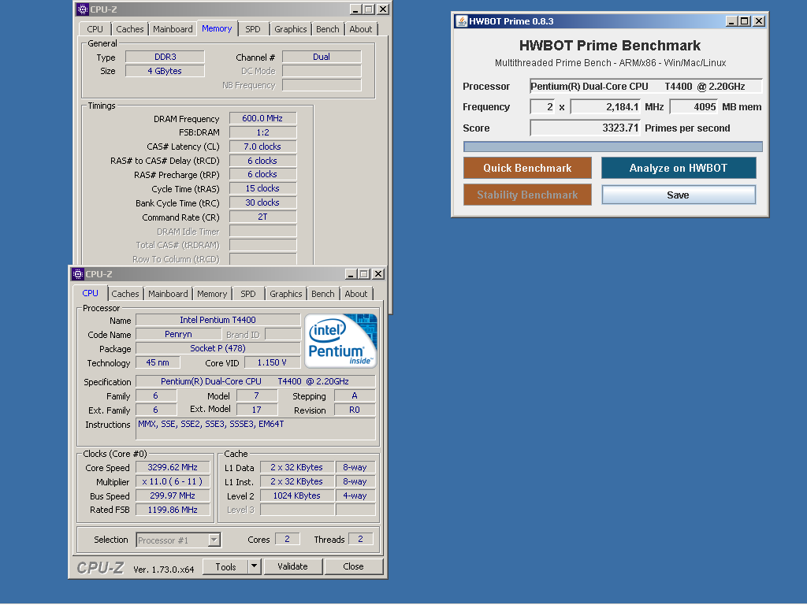Minimize the front CPU-Z window
Image resolution: width=807 pixels, height=605 pixels.
(351, 273)
